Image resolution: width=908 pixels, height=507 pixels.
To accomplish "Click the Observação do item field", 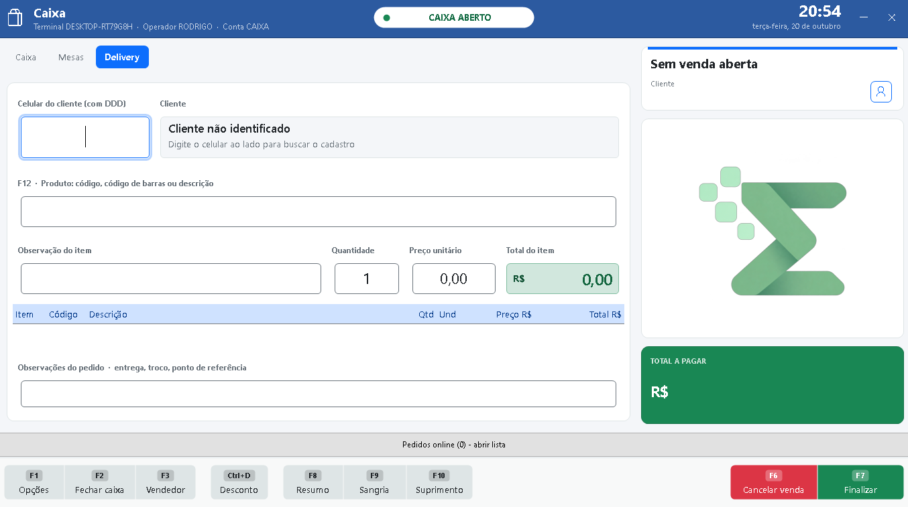I will (171, 279).
